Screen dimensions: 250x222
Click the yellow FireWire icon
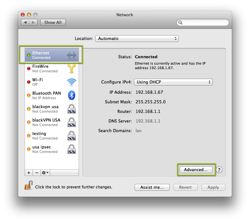pyautogui.click(x=72, y=68)
